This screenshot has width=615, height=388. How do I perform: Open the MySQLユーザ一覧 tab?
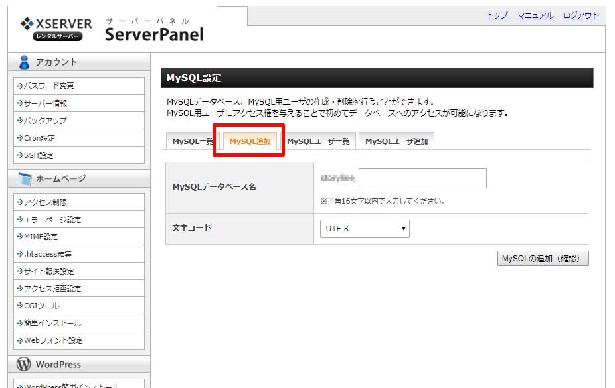pos(318,141)
